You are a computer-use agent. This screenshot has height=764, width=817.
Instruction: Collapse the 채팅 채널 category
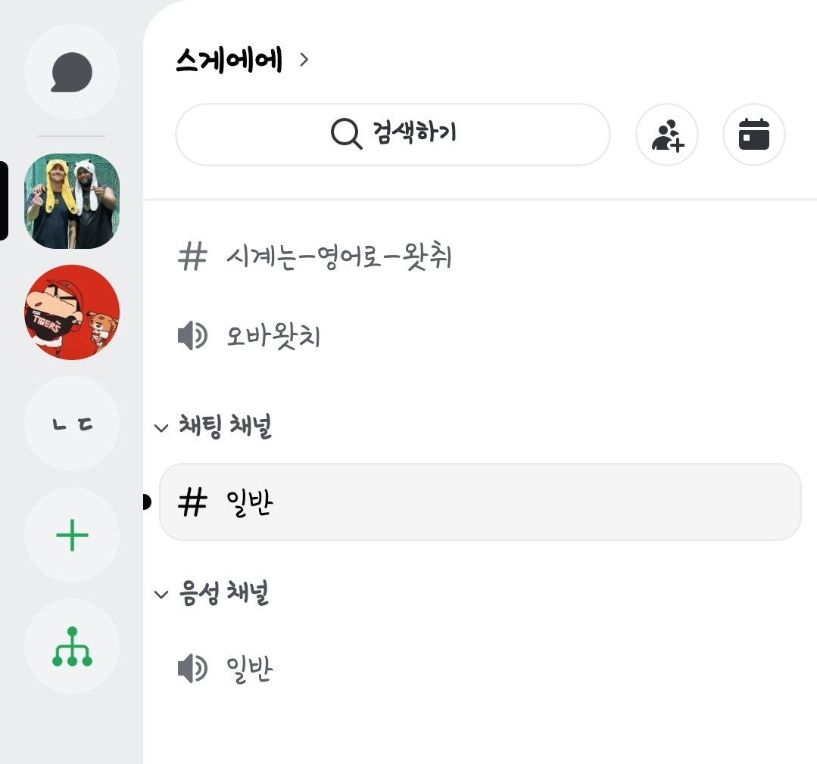point(213,427)
